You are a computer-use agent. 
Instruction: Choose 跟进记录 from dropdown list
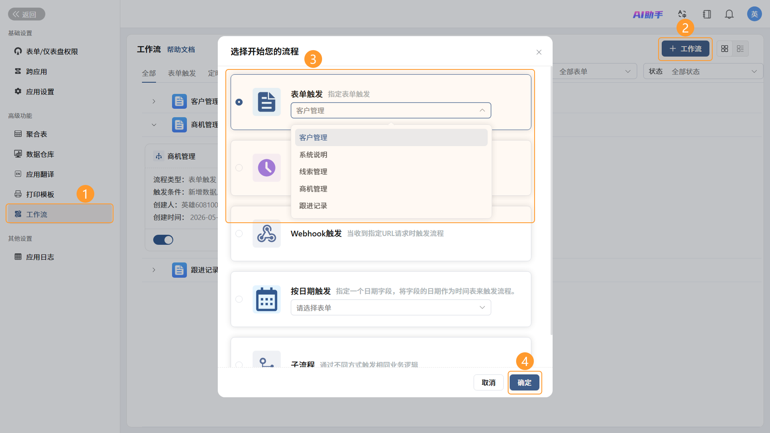click(x=391, y=206)
